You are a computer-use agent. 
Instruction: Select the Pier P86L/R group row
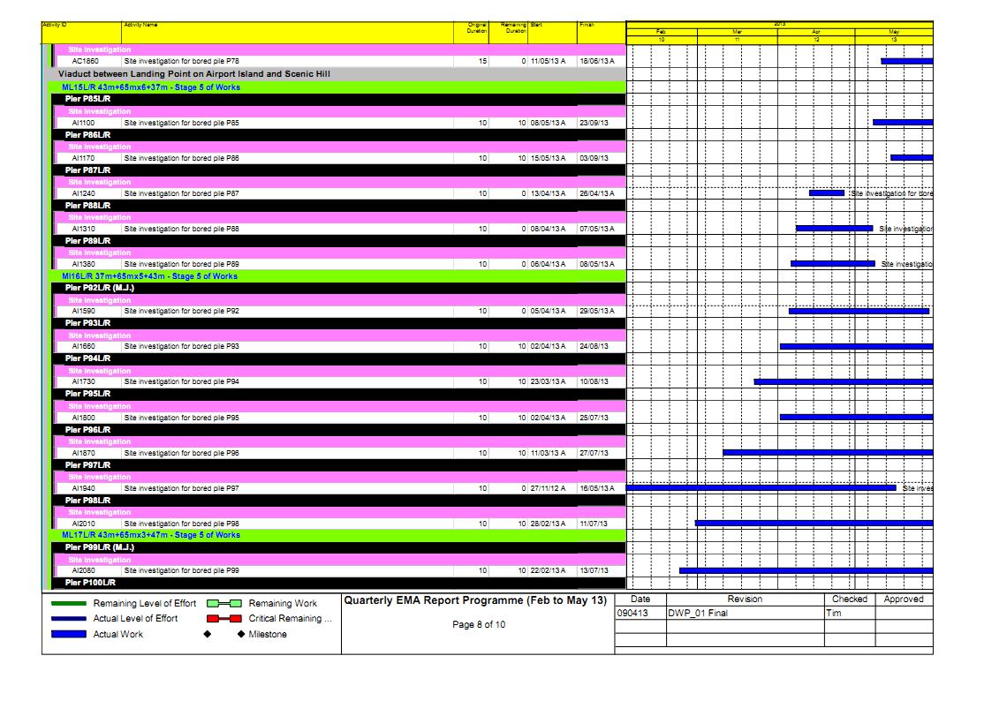(338, 134)
